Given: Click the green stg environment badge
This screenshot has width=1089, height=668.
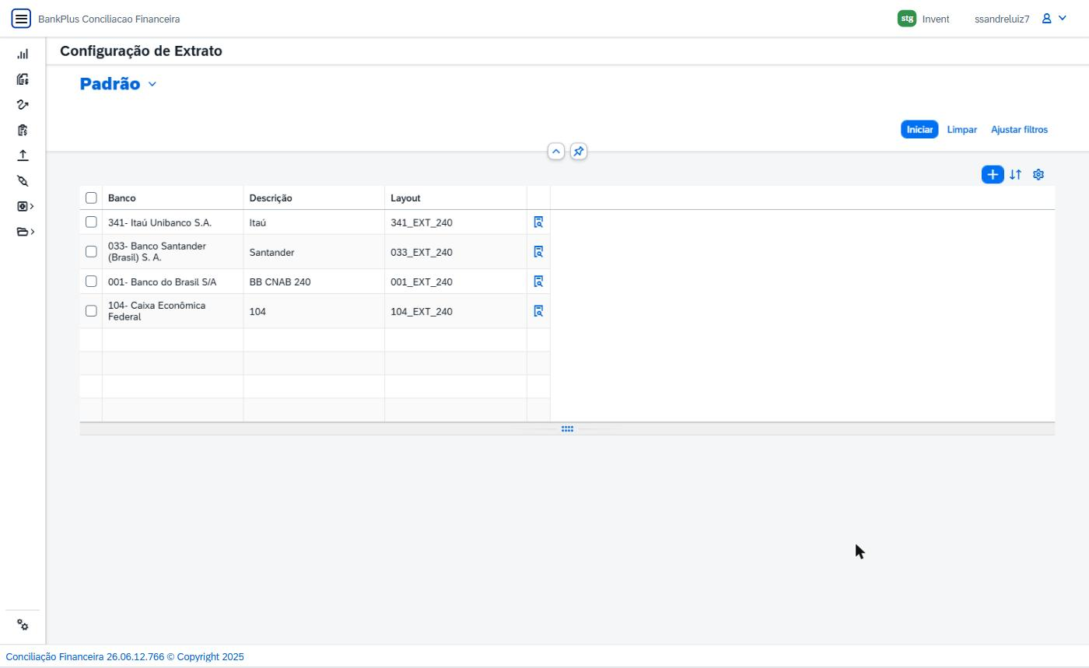Looking at the screenshot, I should (907, 19).
